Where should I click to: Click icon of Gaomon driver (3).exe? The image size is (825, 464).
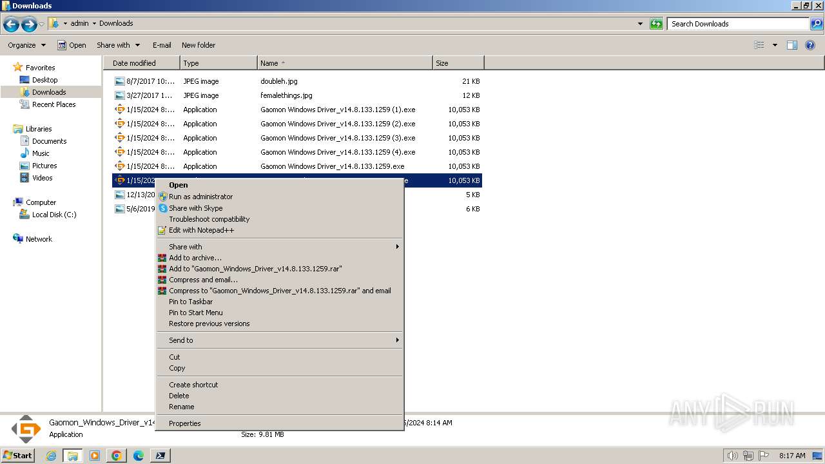119,138
